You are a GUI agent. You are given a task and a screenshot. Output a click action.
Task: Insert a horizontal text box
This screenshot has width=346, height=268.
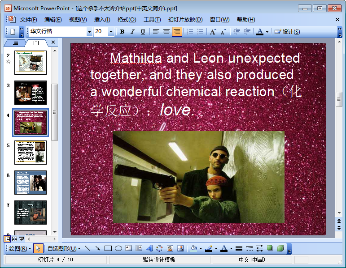(x=128, y=248)
